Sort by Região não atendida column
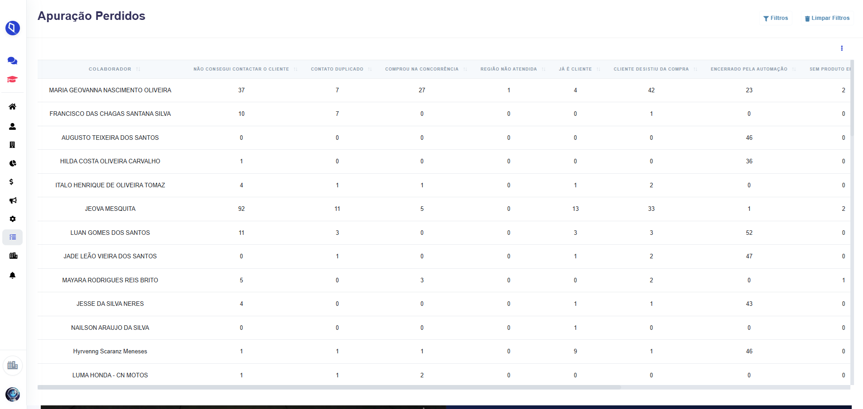863x409 pixels. (513, 69)
